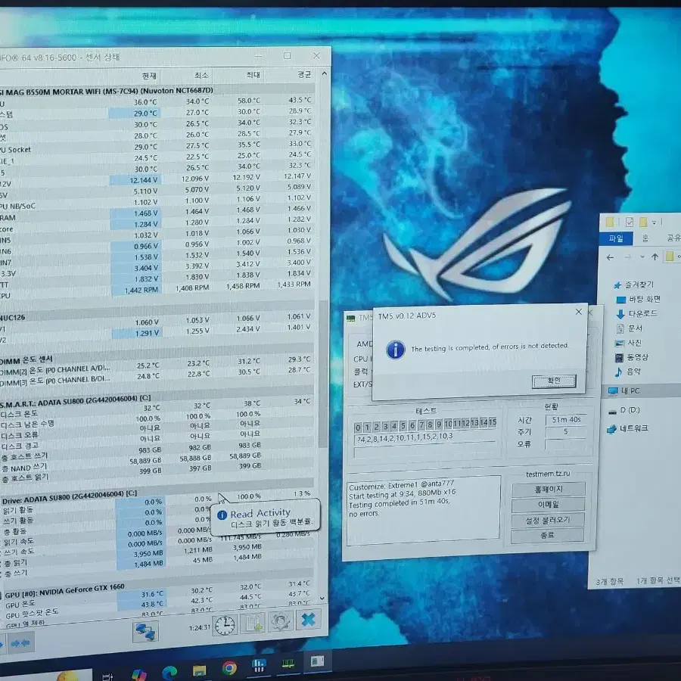This screenshot has width=681, height=681.
Task: Click the '3개 항목' Explorer status bar text
Action: [x=610, y=582]
